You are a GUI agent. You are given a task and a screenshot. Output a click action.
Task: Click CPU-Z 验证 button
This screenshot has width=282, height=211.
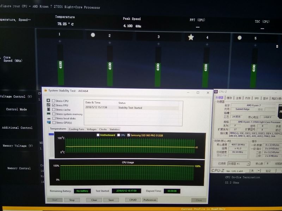click(x=268, y=171)
